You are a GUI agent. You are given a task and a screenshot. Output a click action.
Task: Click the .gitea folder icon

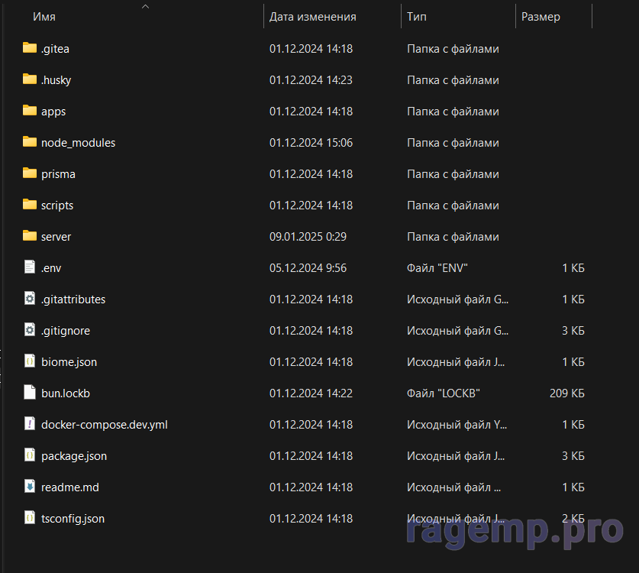point(30,48)
